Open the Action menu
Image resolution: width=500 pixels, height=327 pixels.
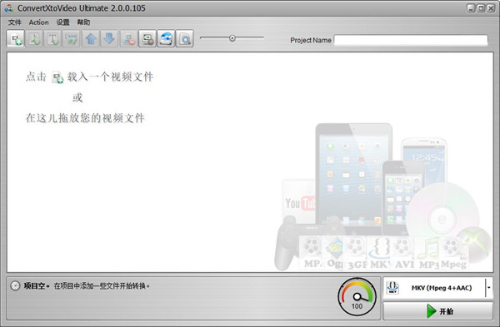38,22
